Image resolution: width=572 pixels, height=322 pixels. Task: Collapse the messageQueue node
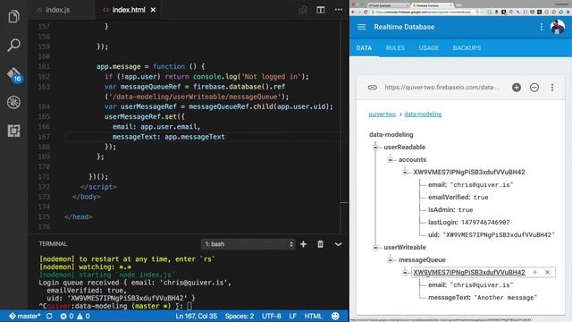click(x=391, y=260)
